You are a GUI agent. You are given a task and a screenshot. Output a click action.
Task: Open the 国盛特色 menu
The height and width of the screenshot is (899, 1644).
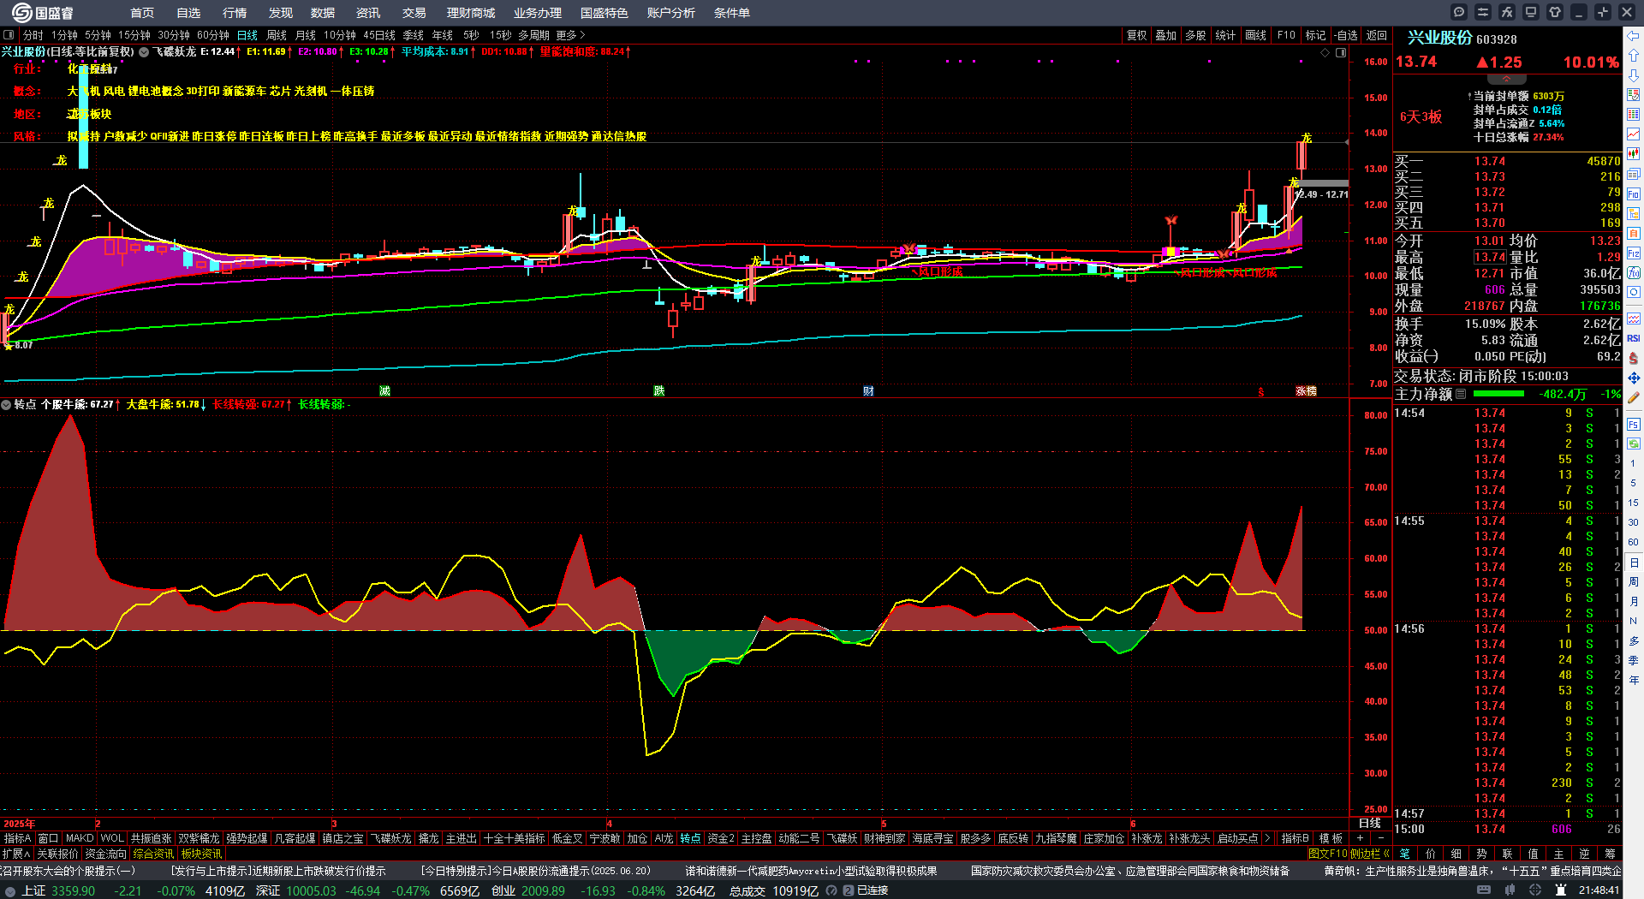[x=605, y=13]
